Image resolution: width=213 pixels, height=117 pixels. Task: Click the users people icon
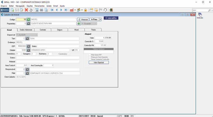tap(79, 10)
